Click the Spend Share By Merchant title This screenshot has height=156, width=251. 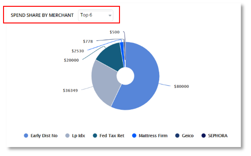[x=42, y=15]
